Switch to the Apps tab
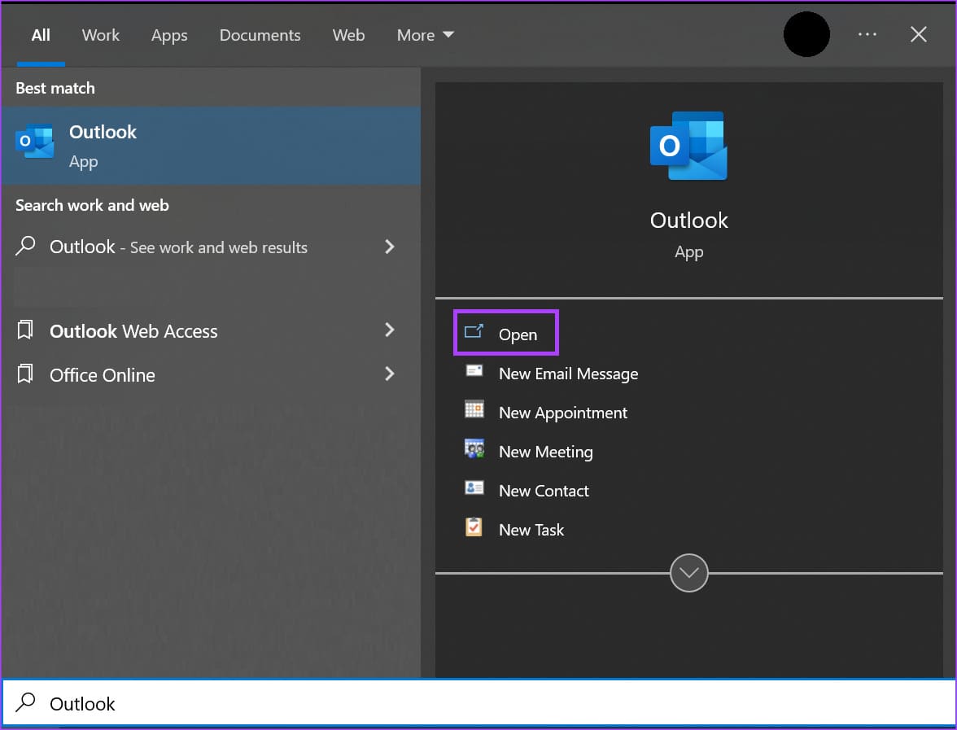The width and height of the screenshot is (957, 730). coord(169,36)
